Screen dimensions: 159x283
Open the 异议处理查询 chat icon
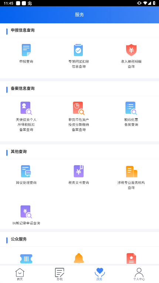pyautogui.click(x=26, y=171)
